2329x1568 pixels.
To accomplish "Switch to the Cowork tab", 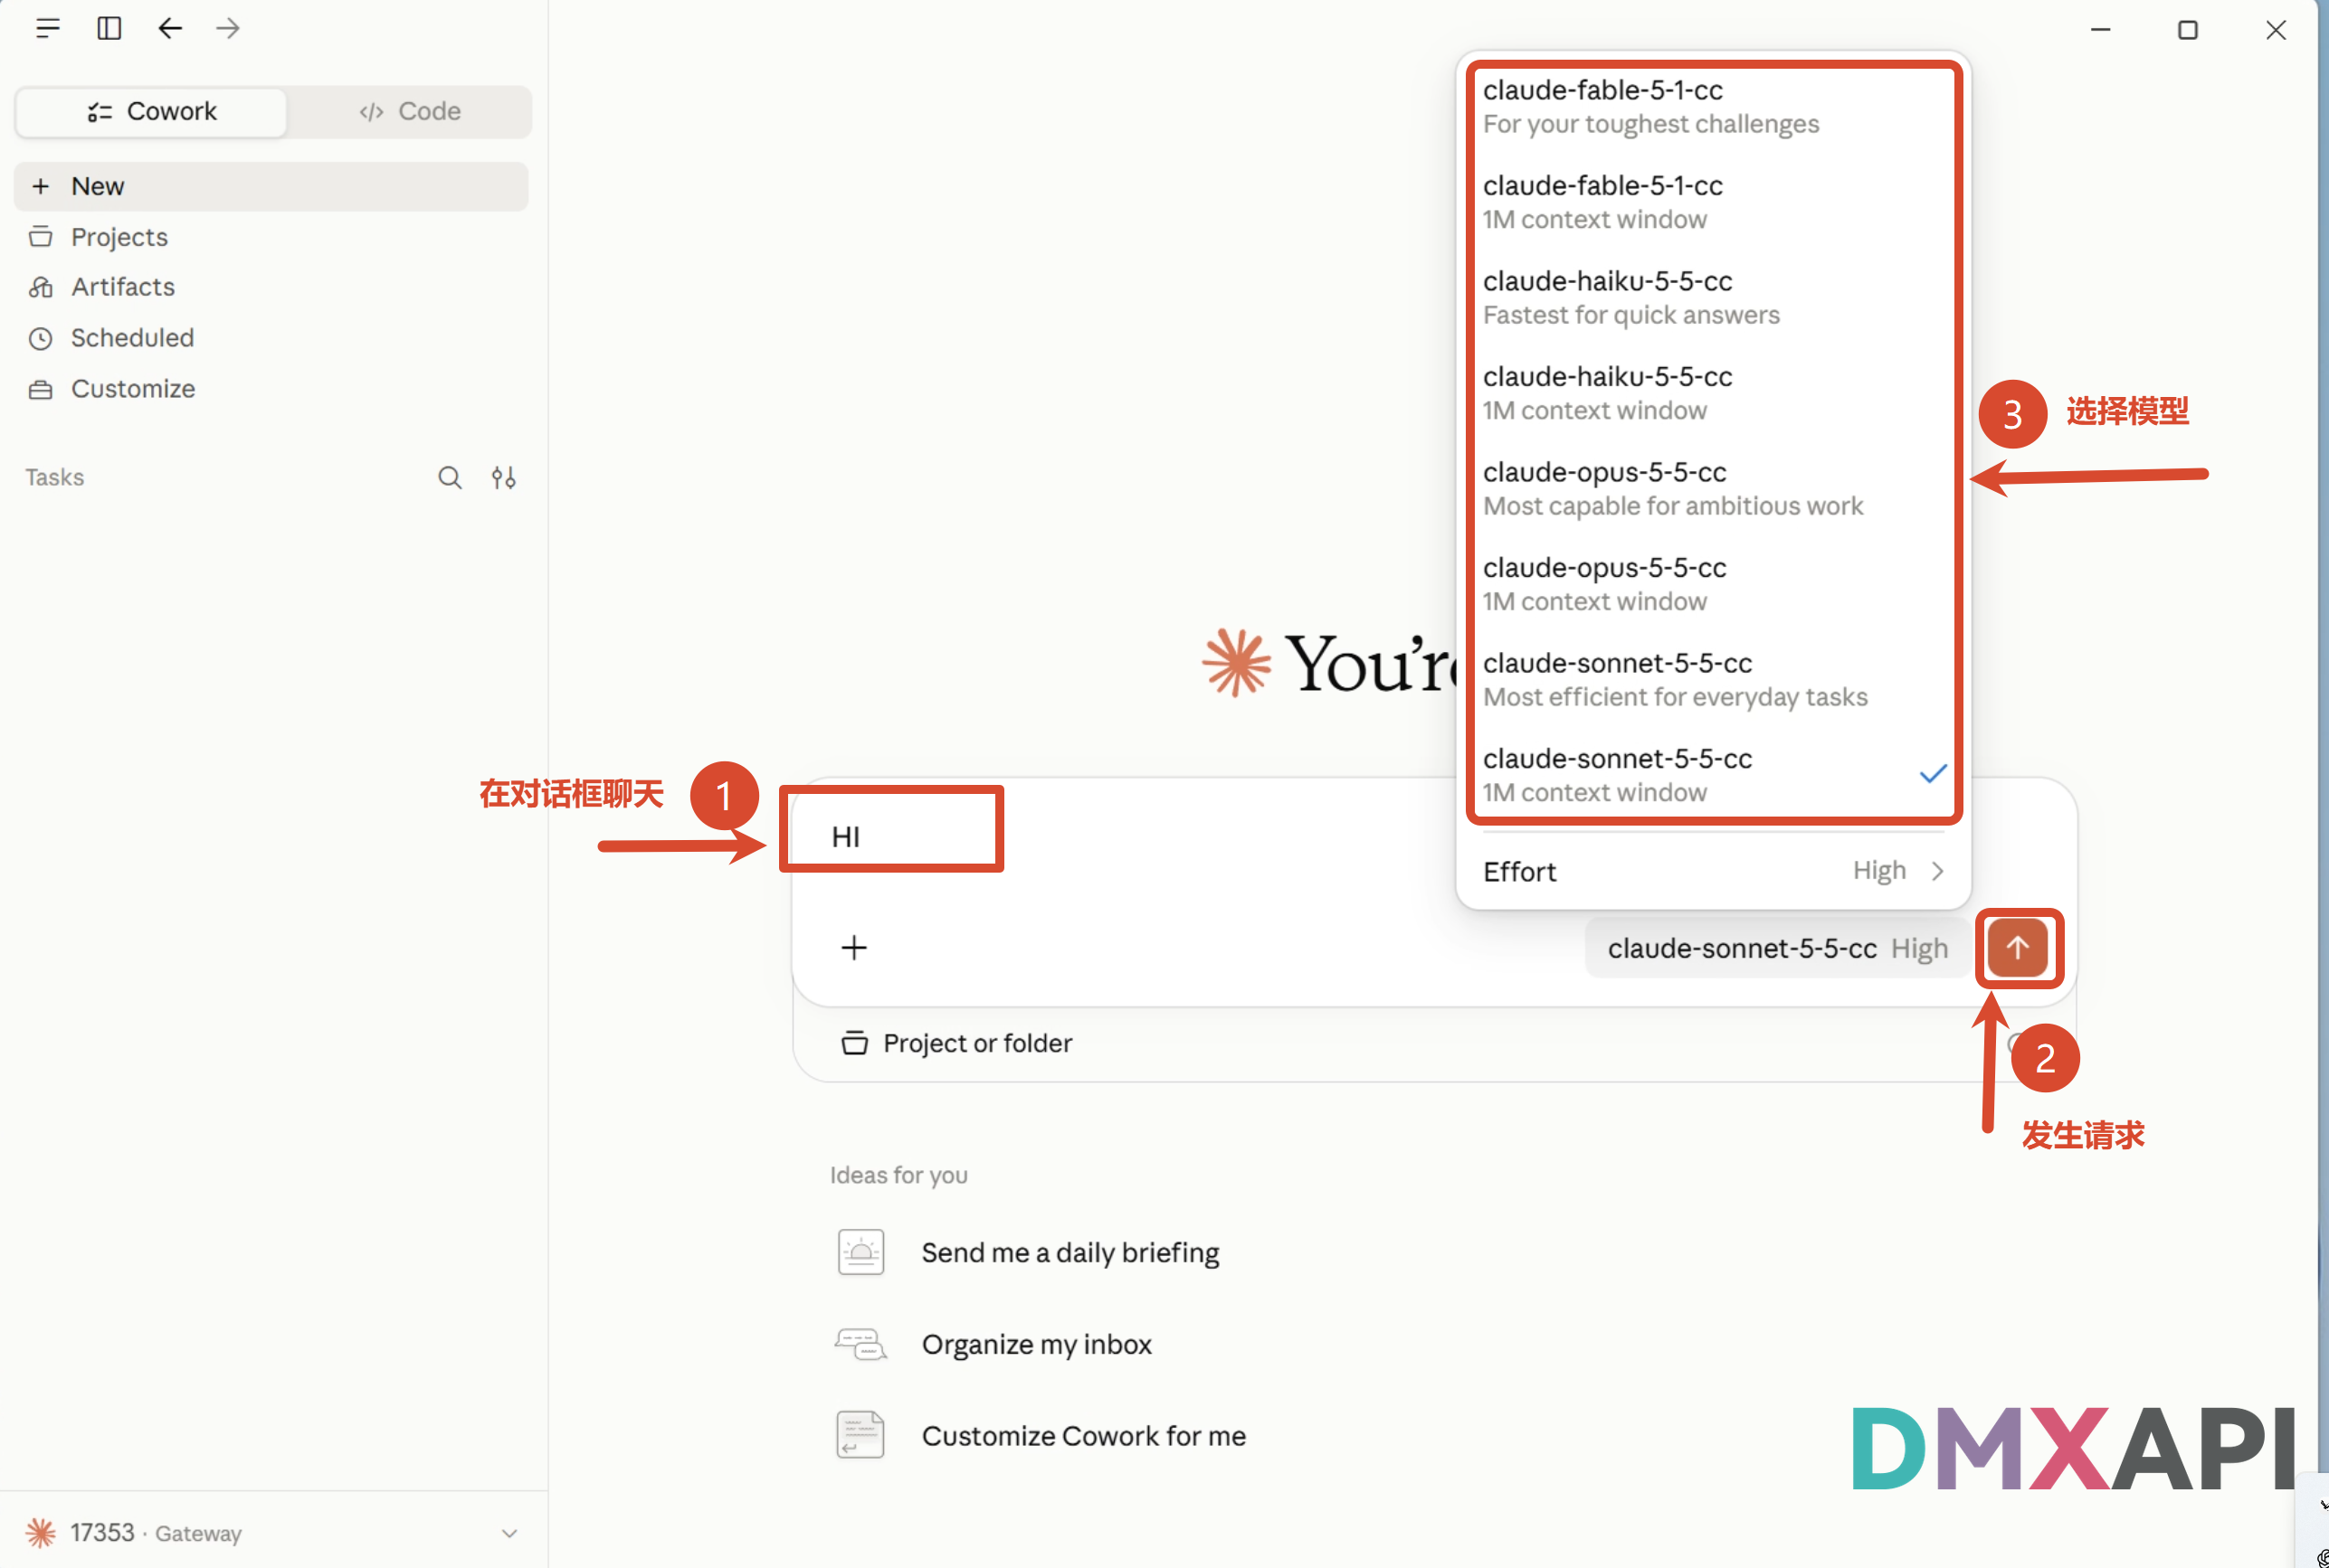I will tap(152, 111).
